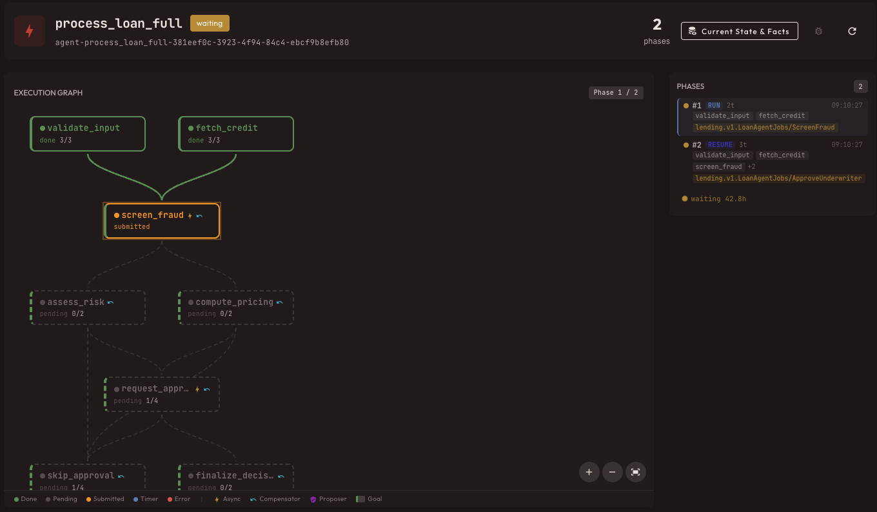Click the debug bug icon

pyautogui.click(x=818, y=31)
